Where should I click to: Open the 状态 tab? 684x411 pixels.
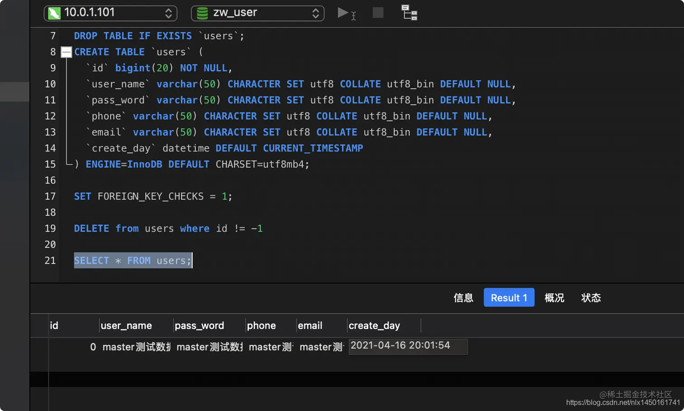591,298
